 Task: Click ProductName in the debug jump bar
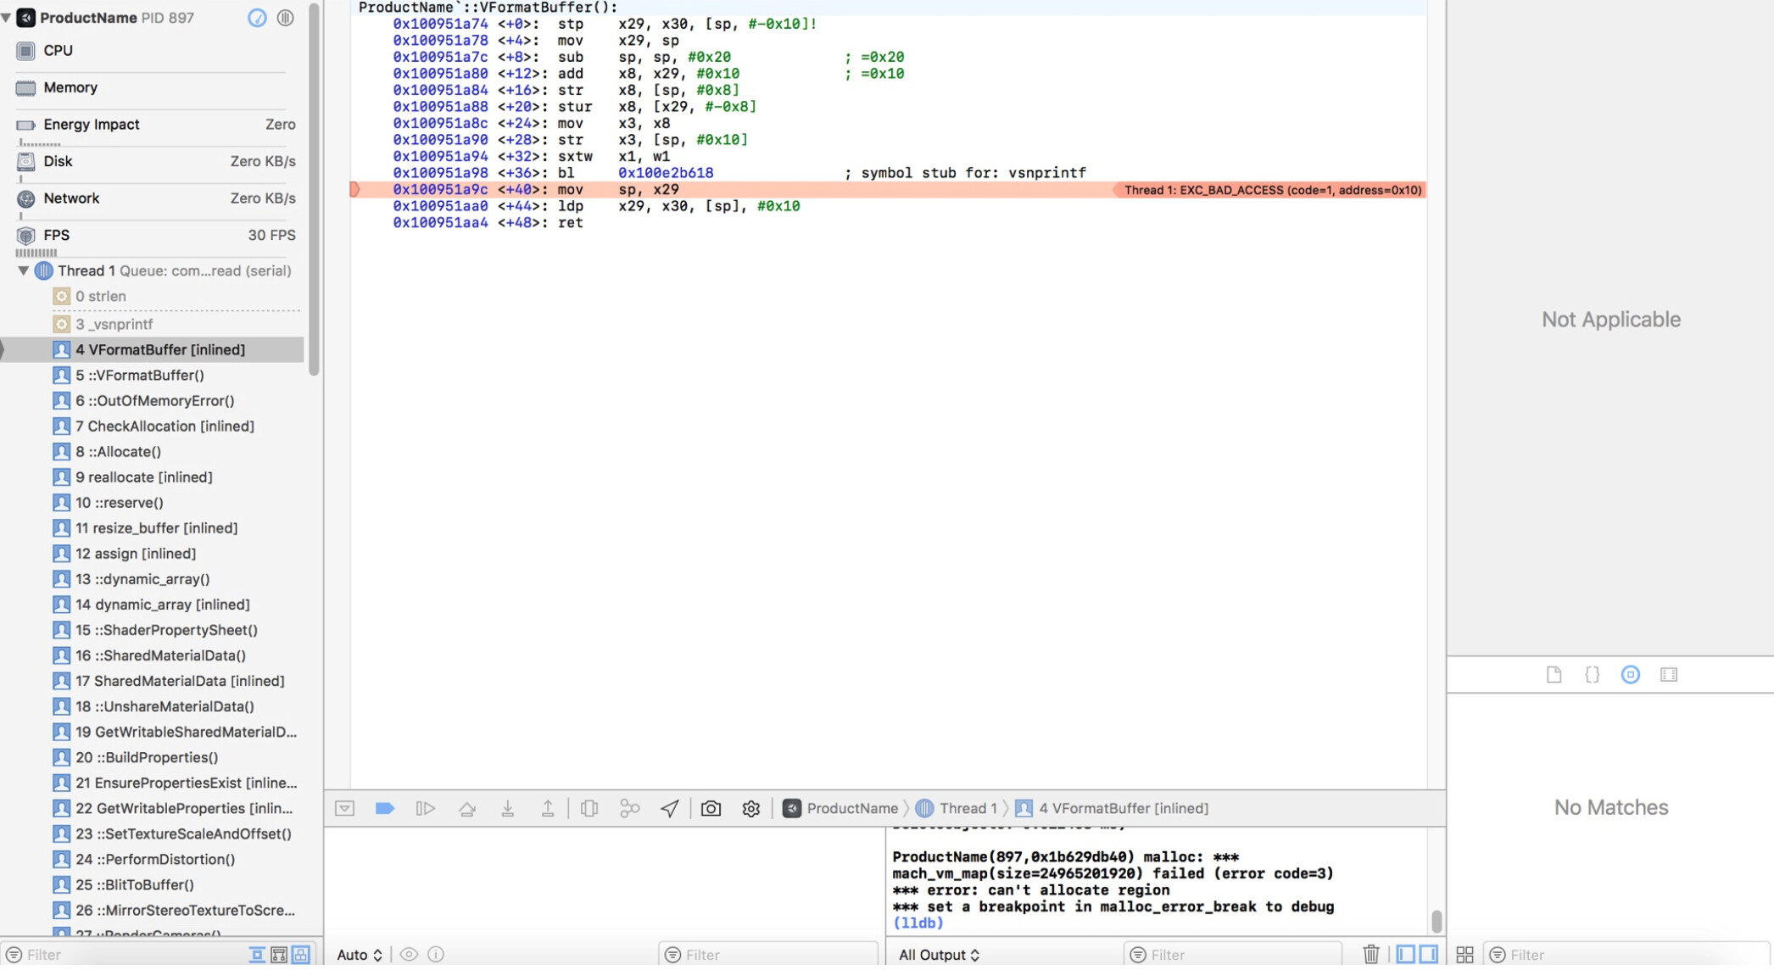(851, 808)
